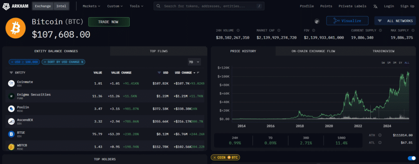The image size is (419, 164).
Task: Click the FDV info icon
Action: point(313,30)
